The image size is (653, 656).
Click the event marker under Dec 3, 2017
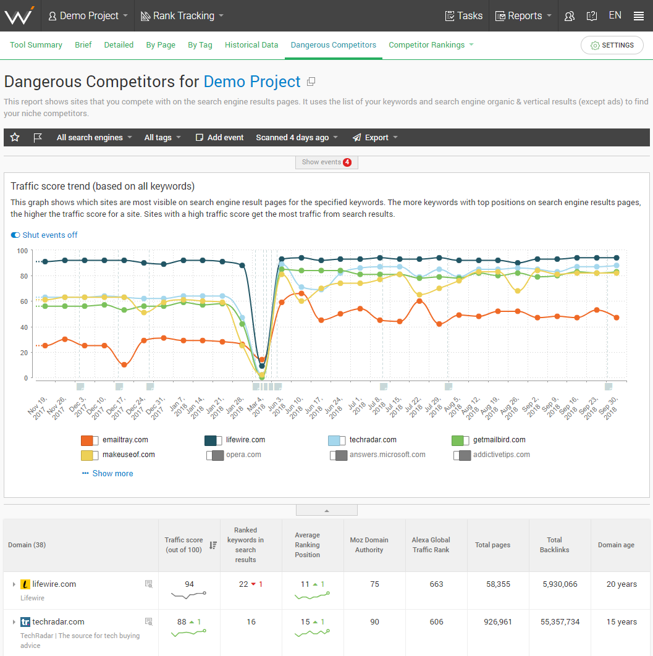(80, 386)
